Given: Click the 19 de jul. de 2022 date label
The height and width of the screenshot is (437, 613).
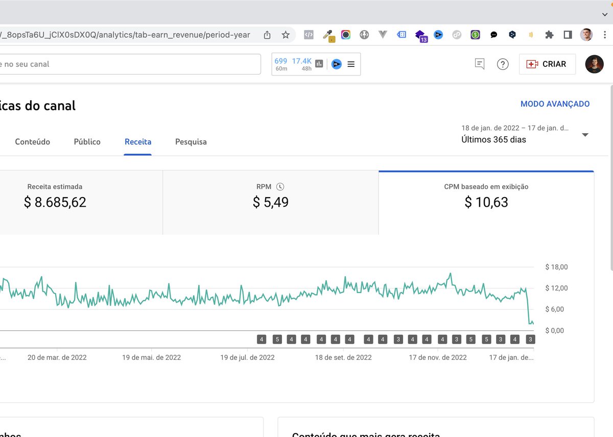Looking at the screenshot, I should [x=248, y=357].
